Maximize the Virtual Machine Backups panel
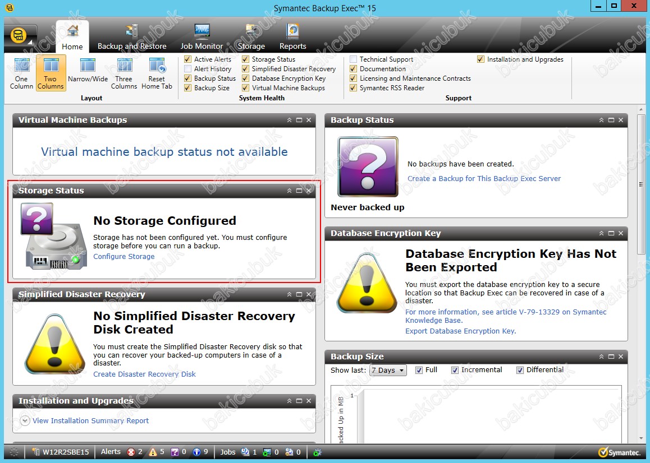 pos(299,120)
